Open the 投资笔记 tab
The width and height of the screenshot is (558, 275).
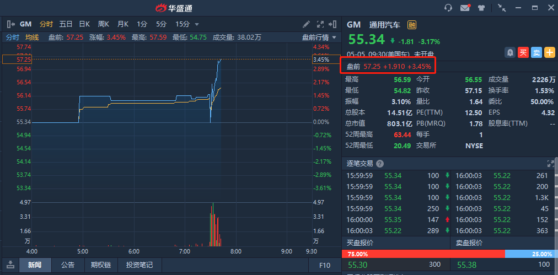click(x=139, y=265)
